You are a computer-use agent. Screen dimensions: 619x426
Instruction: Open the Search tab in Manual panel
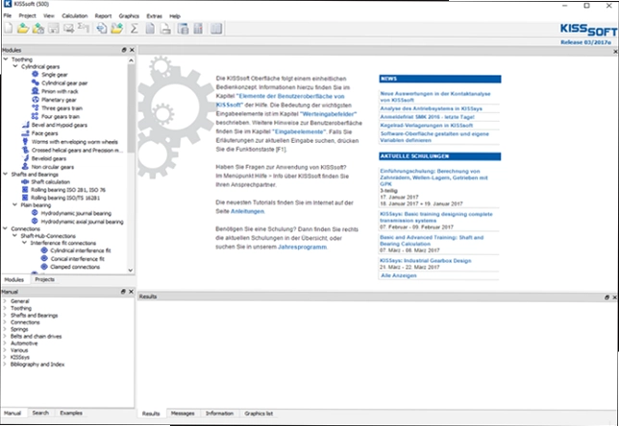click(x=40, y=413)
